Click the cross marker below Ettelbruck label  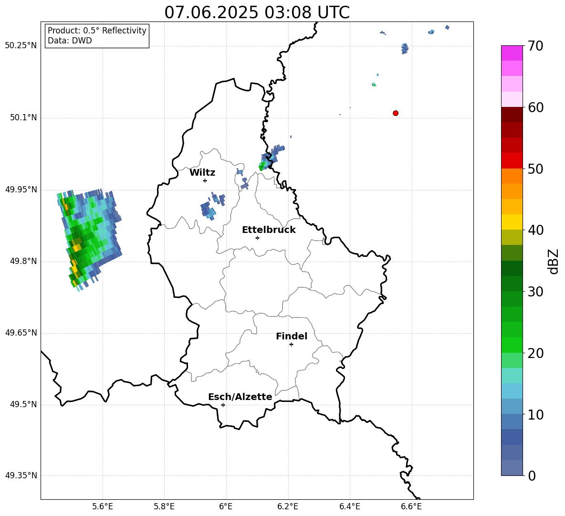[x=257, y=238]
